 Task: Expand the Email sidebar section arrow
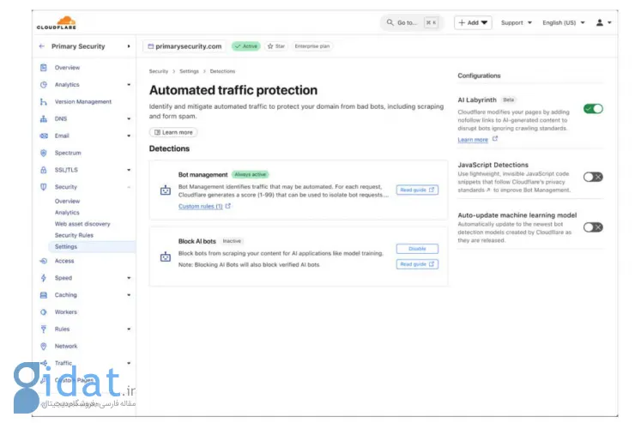click(x=129, y=136)
